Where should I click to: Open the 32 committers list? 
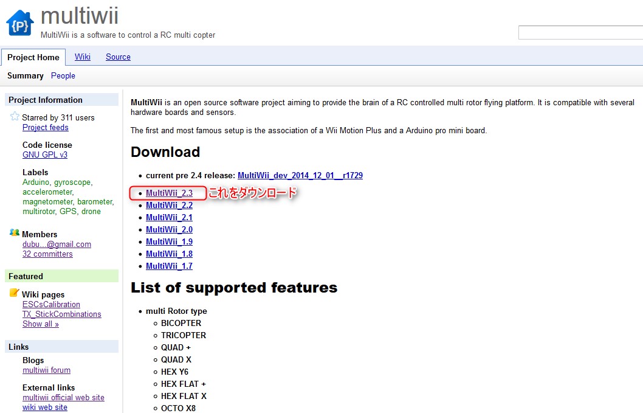tap(47, 254)
